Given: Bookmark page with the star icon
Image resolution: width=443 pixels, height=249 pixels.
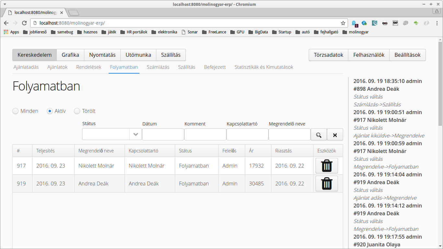Looking at the screenshot, I should pyautogui.click(x=343, y=23).
